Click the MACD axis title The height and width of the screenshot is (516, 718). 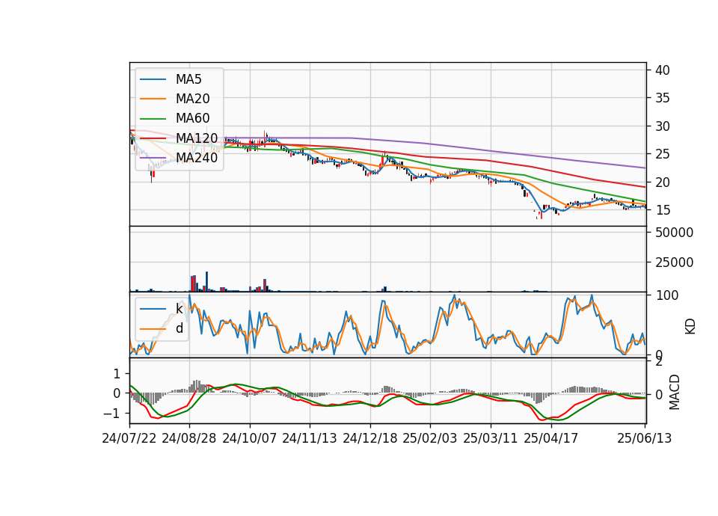(675, 392)
